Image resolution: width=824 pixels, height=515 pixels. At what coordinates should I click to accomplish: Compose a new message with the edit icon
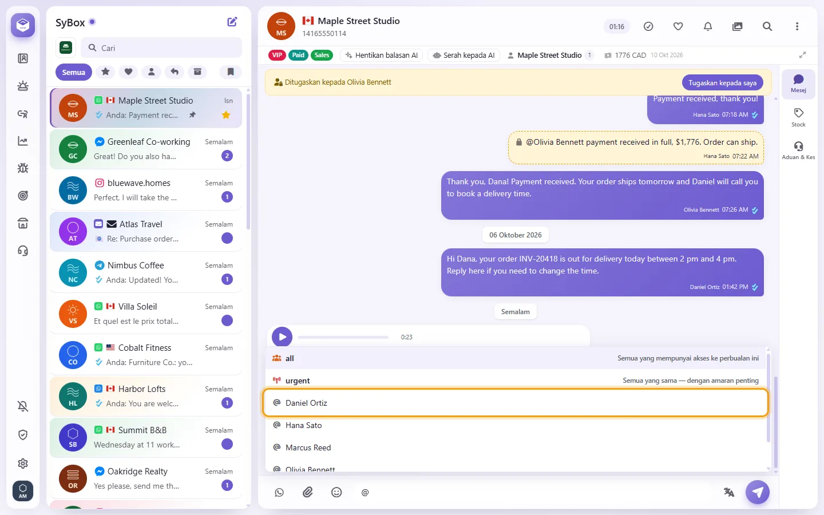pos(232,22)
